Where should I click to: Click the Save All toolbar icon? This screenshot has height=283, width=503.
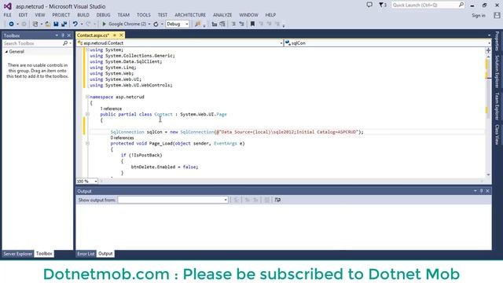64,24
